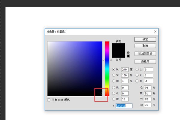
Task: Confirm the color with the 确定 button
Action: (145, 39)
